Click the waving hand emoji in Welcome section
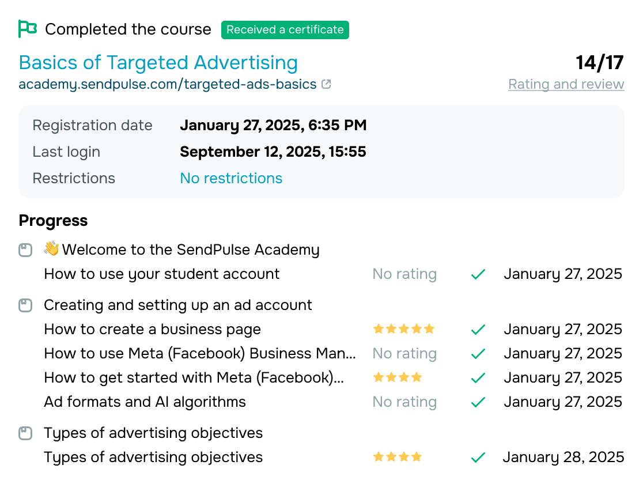This screenshot has width=643, height=484. click(51, 249)
